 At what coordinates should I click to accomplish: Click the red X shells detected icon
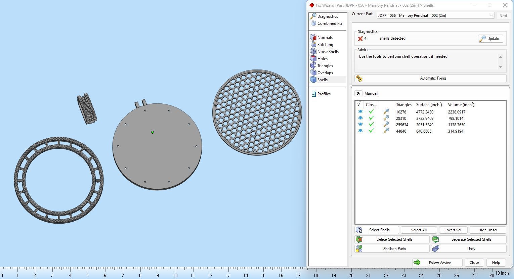click(x=360, y=39)
